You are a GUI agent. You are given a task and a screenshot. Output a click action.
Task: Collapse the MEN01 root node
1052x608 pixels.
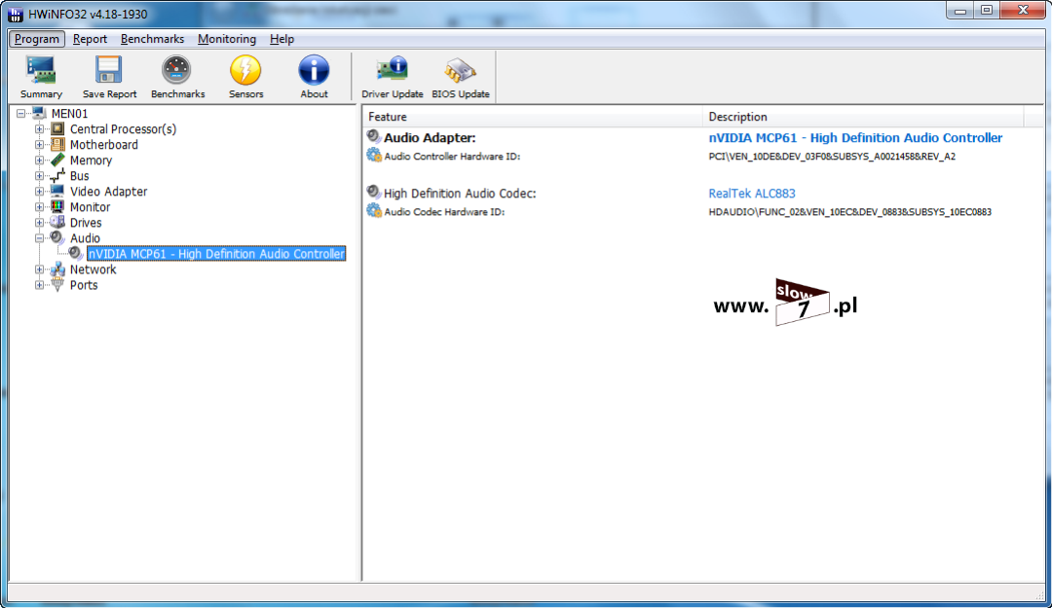pyautogui.click(x=20, y=113)
